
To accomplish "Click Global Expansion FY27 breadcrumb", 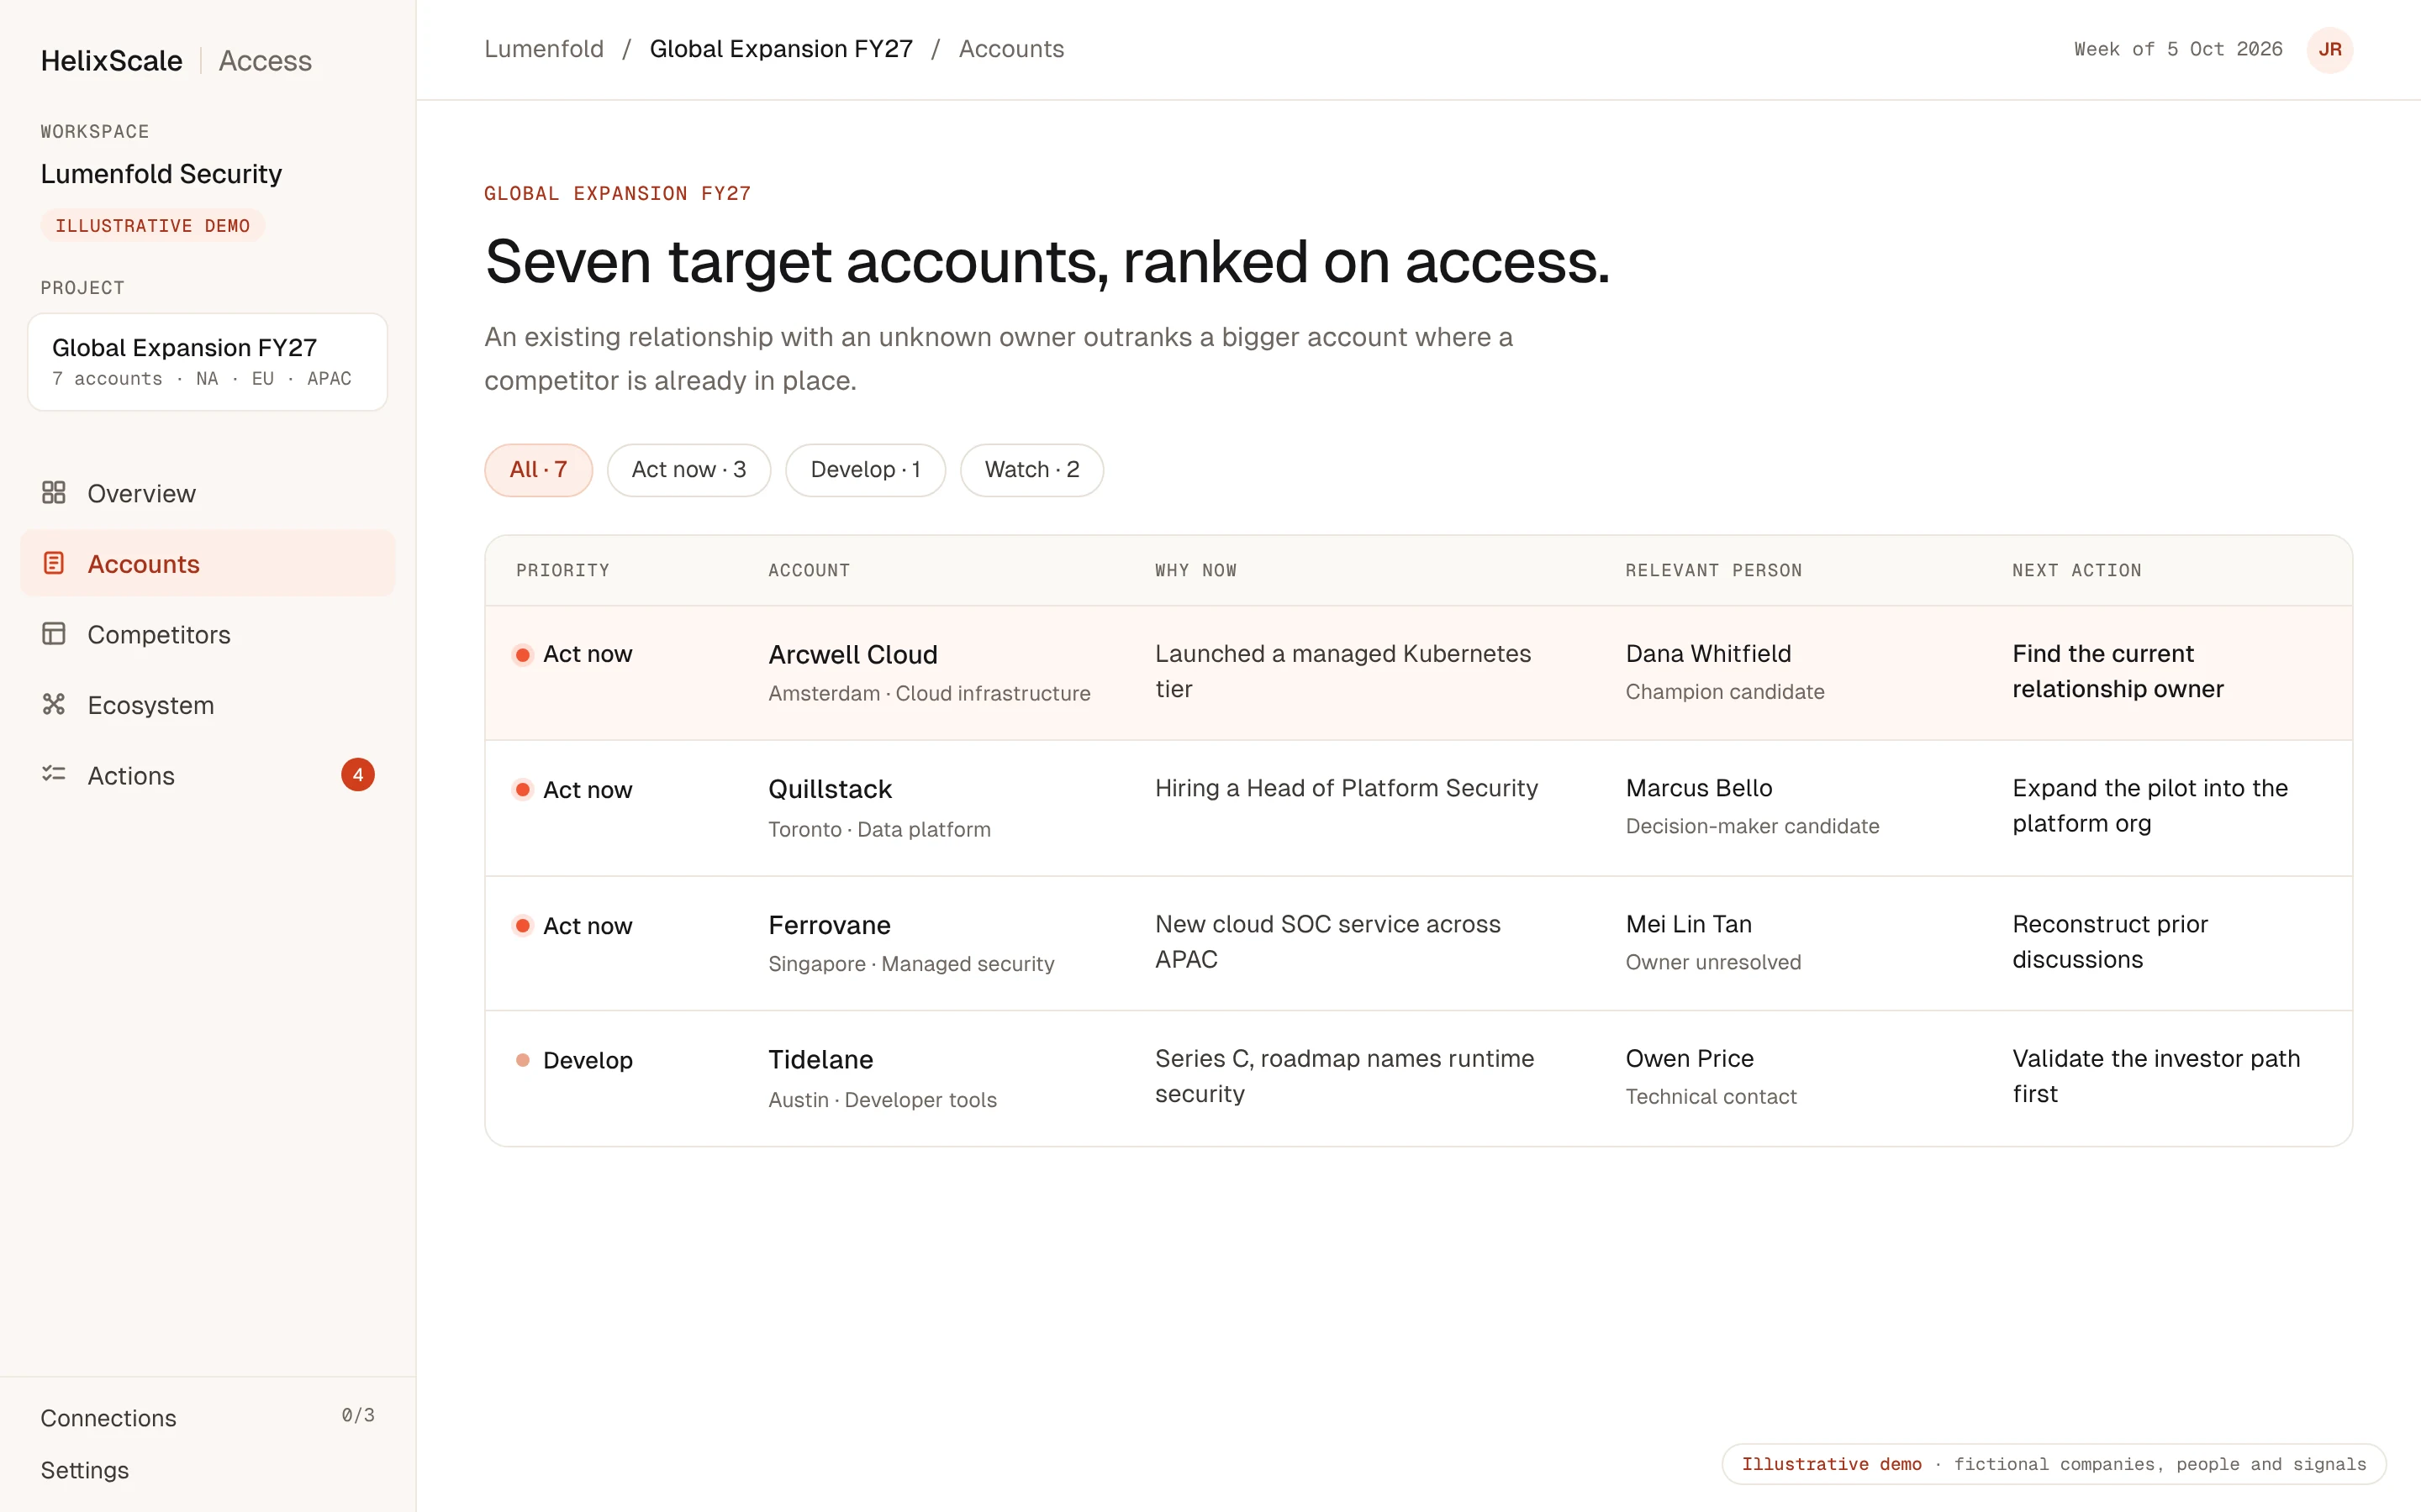I will point(781,49).
